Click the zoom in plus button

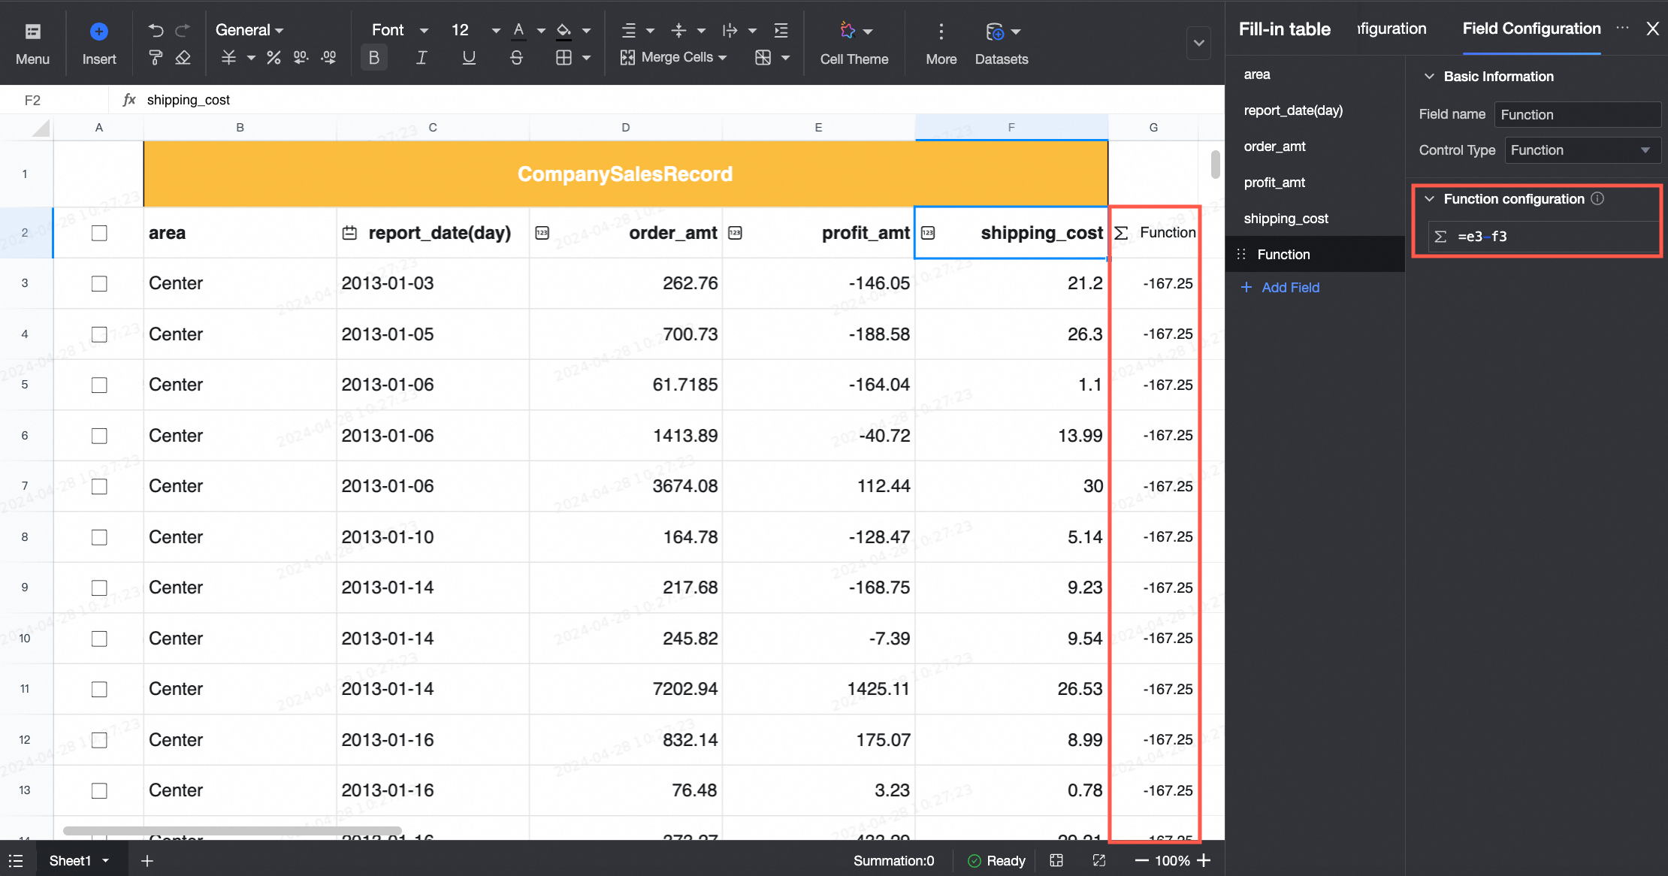tap(1204, 860)
